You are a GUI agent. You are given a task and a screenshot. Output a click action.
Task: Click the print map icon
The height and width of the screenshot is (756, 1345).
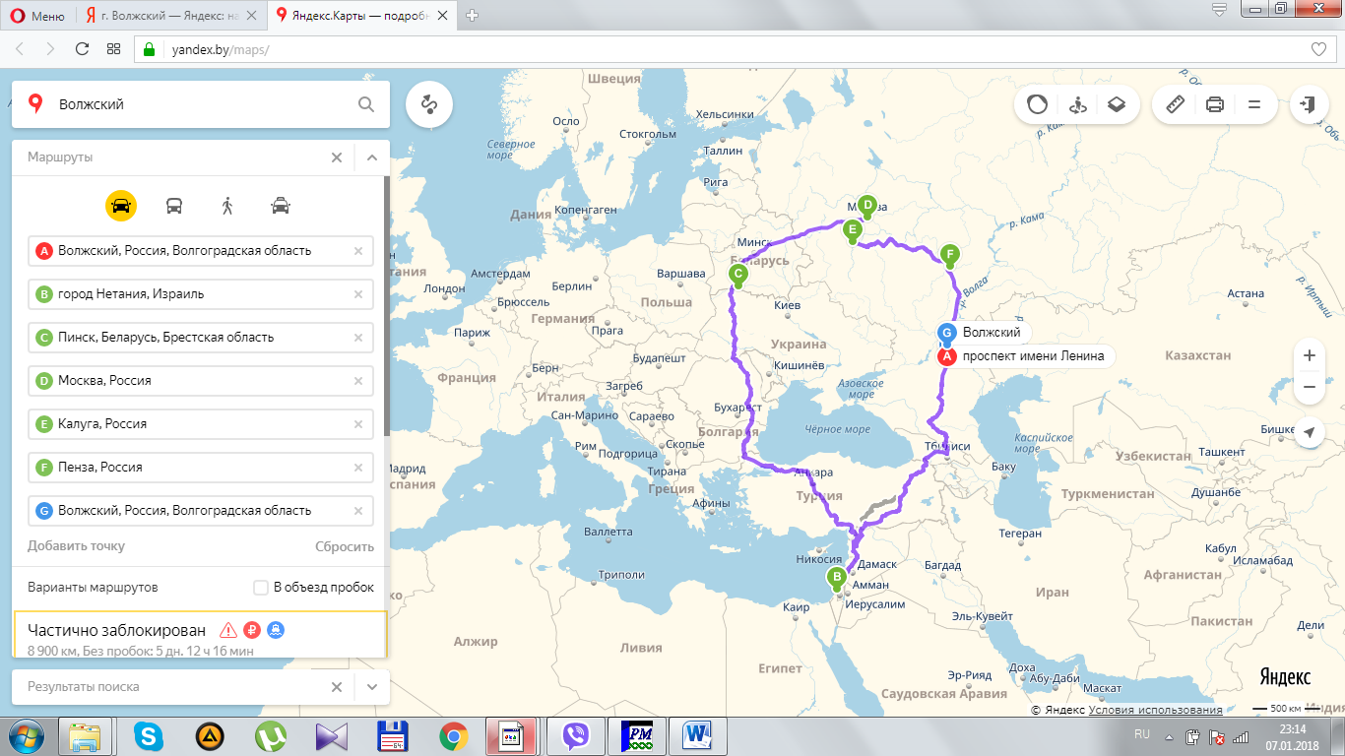(1214, 104)
